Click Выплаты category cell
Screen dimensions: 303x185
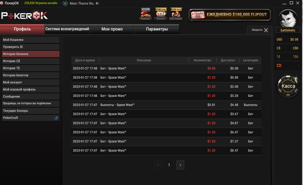point(251,105)
